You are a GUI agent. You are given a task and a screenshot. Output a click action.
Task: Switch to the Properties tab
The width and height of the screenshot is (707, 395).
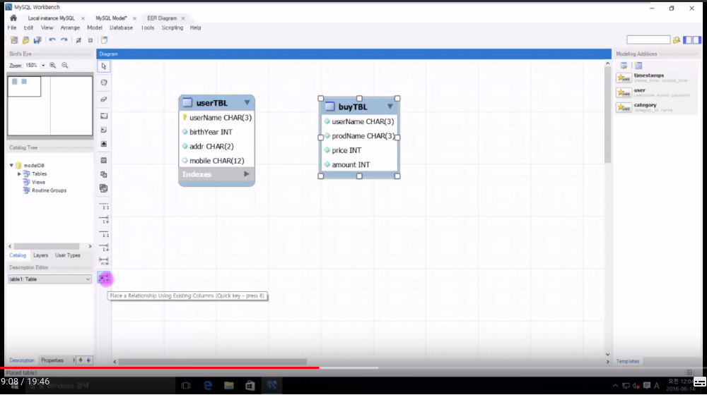click(x=52, y=360)
